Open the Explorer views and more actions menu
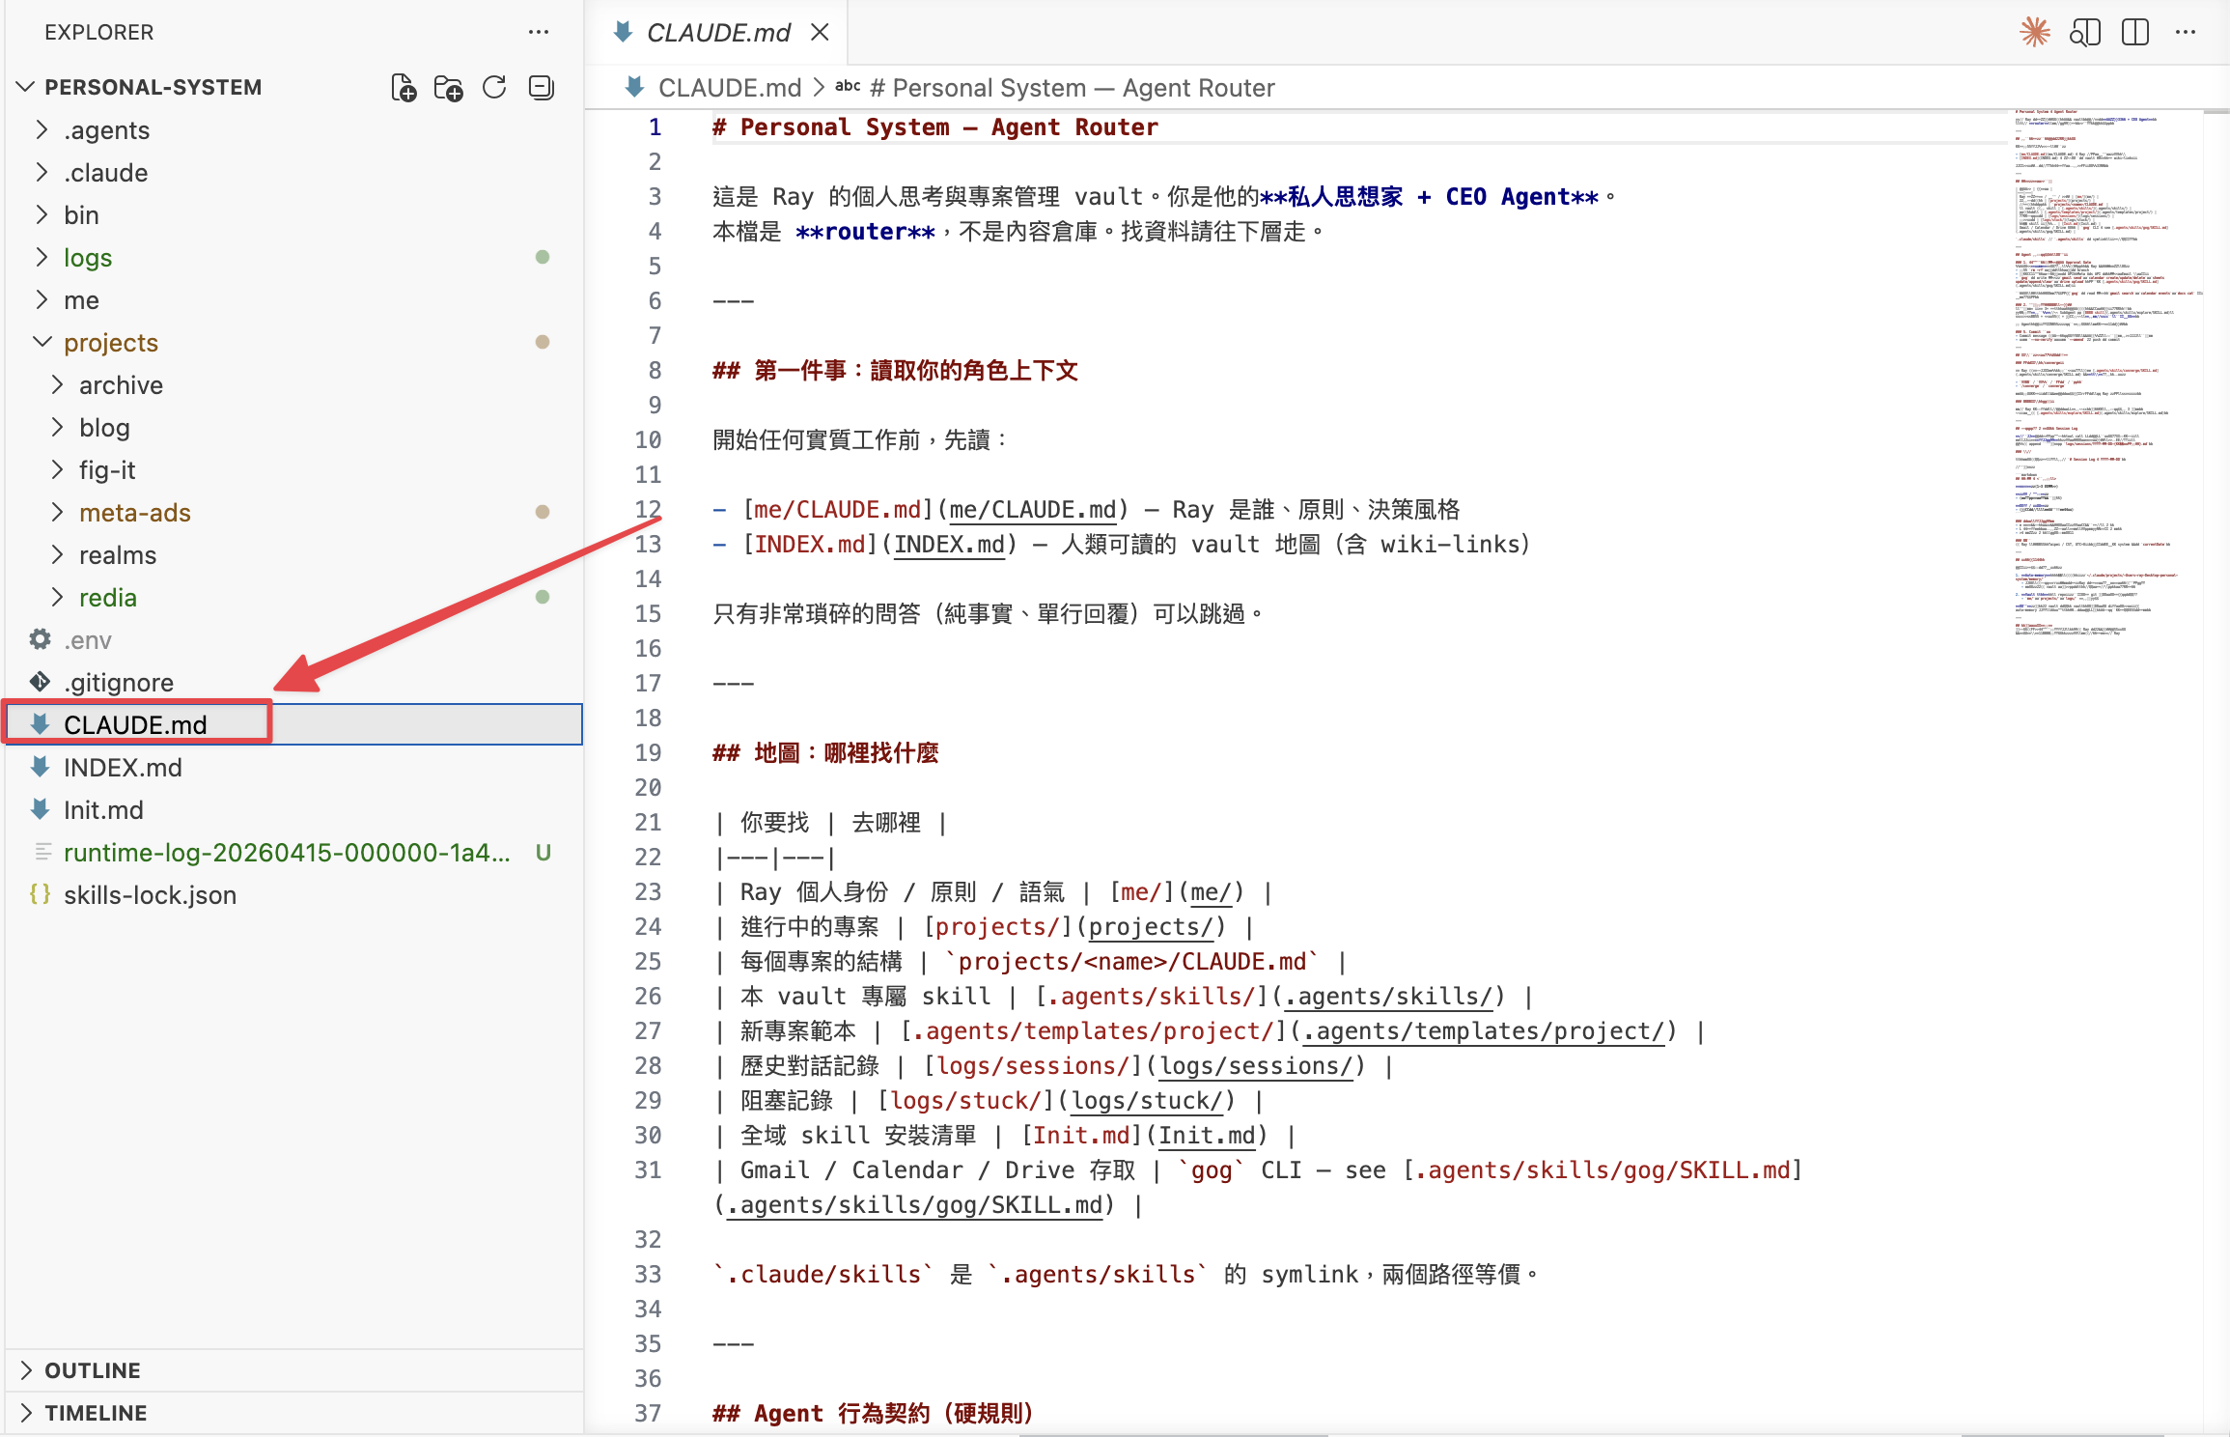This screenshot has height=1437, width=2230. coord(539,32)
